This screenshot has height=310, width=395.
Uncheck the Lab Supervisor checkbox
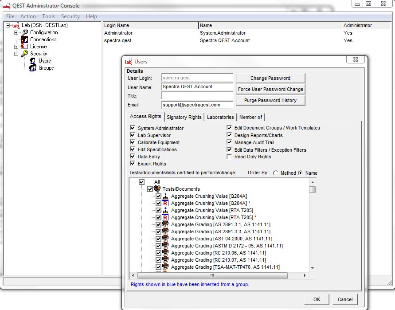click(133, 135)
